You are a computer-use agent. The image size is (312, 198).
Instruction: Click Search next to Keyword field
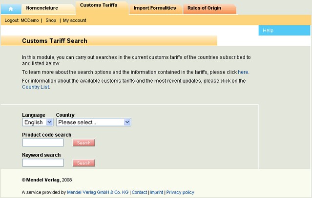pyautogui.click(x=84, y=163)
